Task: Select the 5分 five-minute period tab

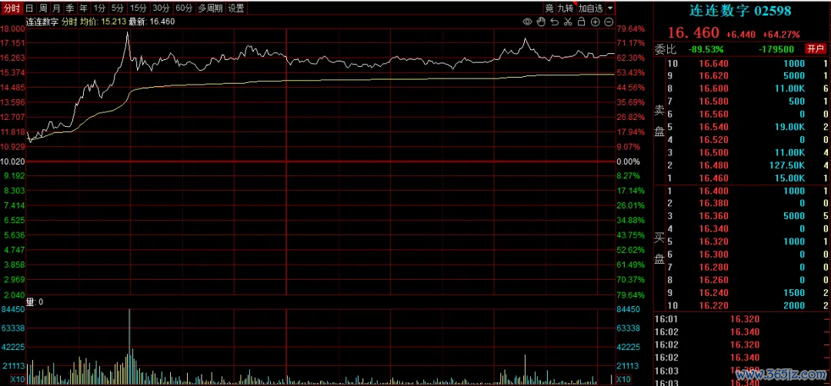Action: pyautogui.click(x=117, y=8)
